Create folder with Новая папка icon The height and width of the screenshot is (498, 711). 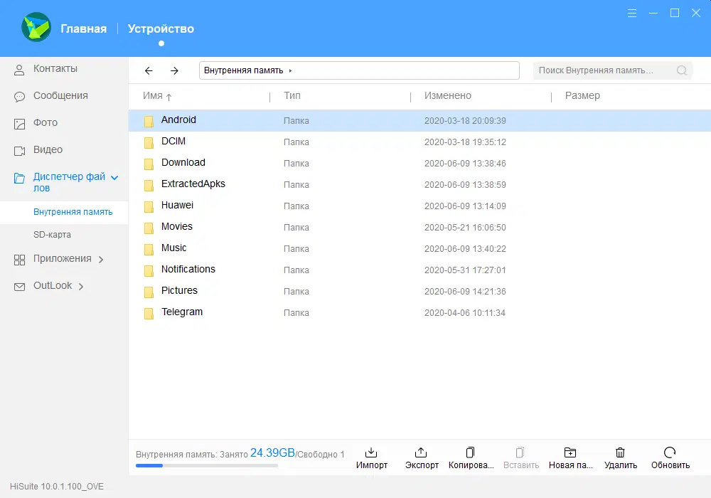point(570,452)
